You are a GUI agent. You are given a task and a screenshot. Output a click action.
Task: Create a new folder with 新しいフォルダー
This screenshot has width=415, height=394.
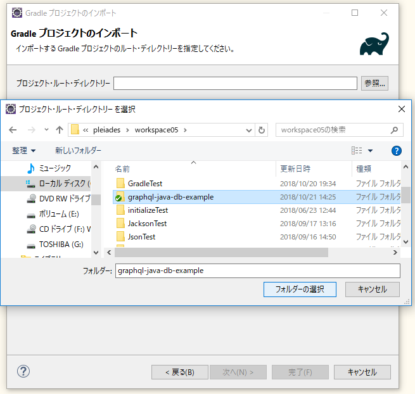pyautogui.click(x=78, y=151)
